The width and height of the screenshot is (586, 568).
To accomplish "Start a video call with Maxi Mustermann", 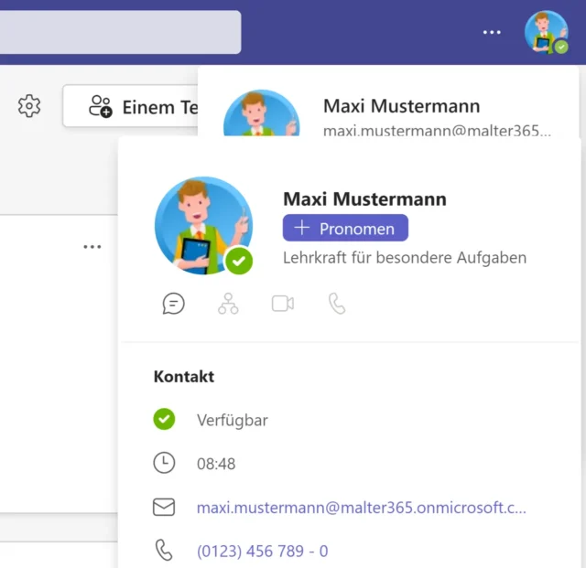I will (283, 304).
